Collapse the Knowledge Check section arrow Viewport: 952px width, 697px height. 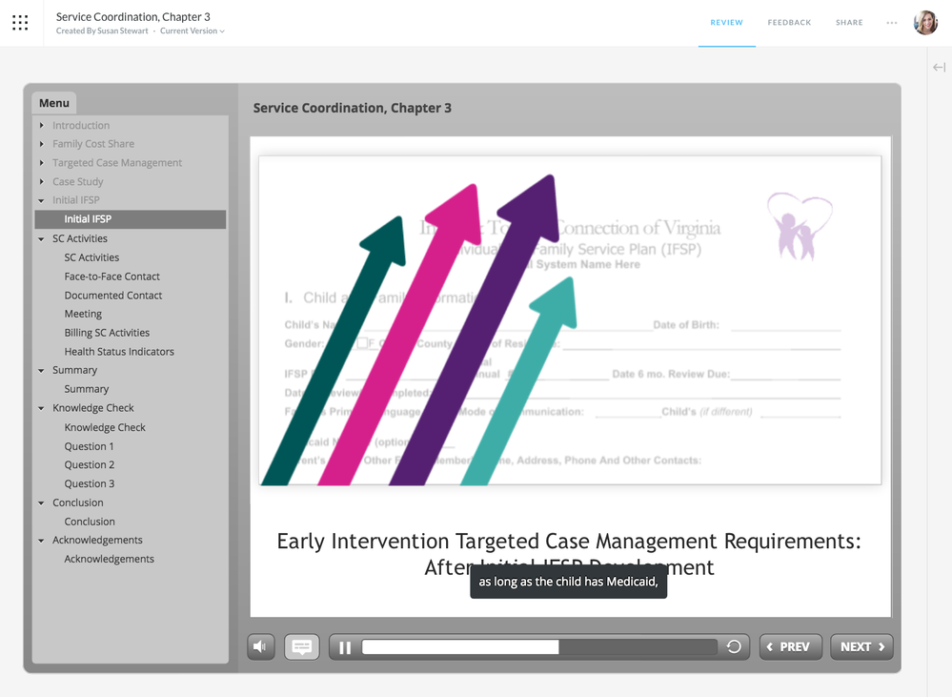pos(41,408)
